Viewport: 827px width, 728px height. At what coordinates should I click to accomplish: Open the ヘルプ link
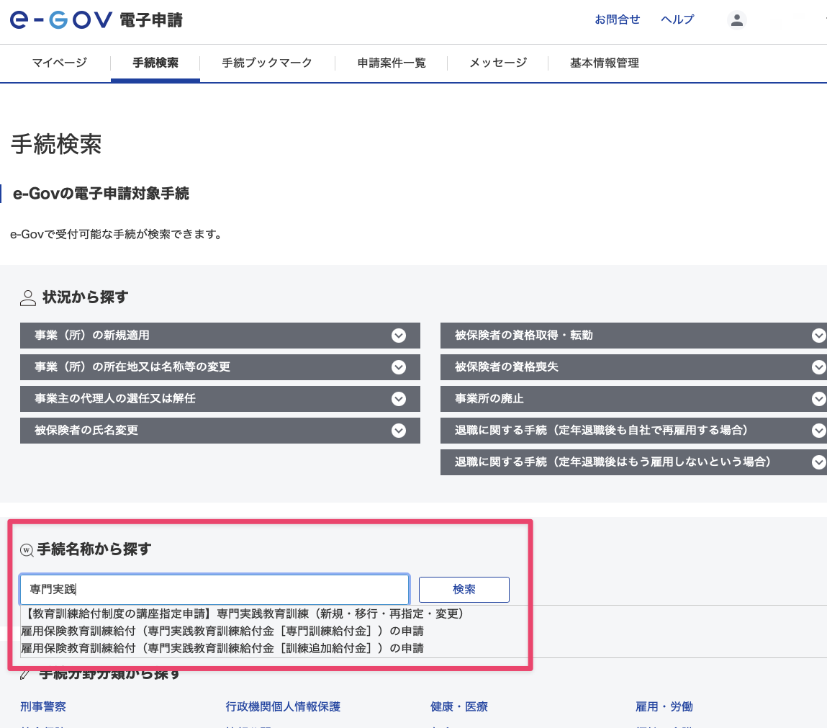pos(677,19)
